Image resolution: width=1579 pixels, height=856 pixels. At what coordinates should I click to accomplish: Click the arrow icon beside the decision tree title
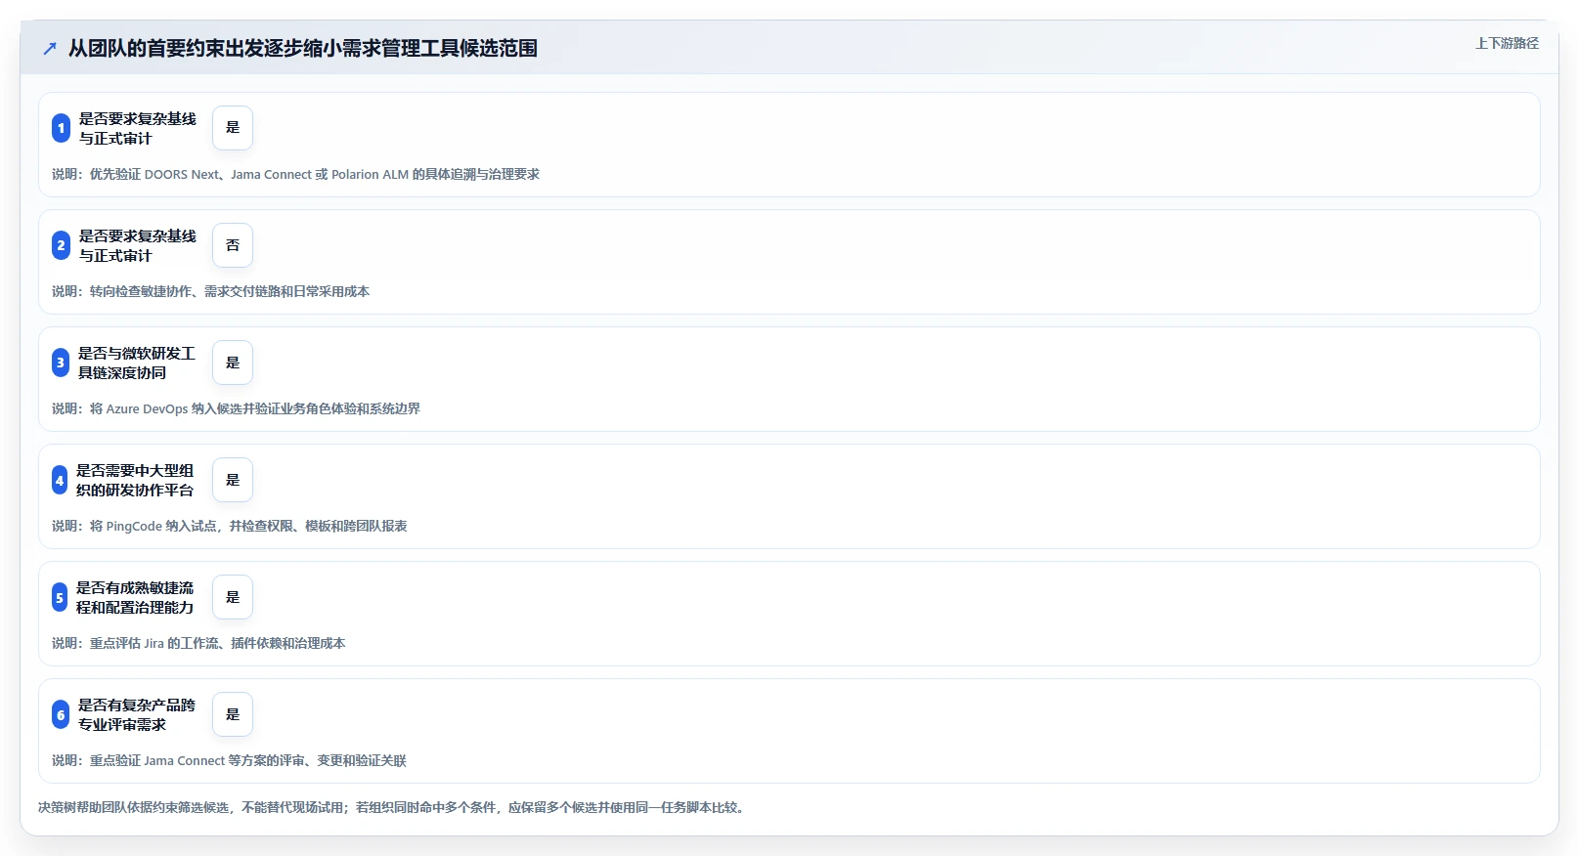50,48
